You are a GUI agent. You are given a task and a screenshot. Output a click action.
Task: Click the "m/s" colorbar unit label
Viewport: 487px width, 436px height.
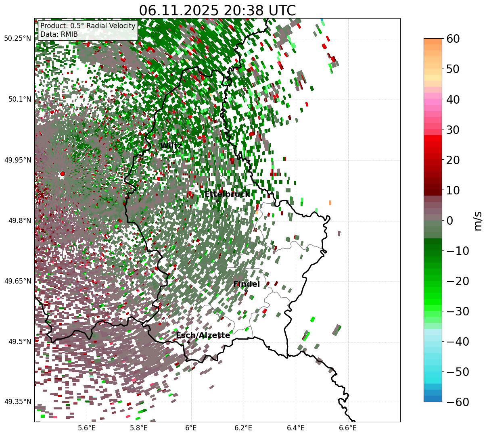(x=478, y=220)
